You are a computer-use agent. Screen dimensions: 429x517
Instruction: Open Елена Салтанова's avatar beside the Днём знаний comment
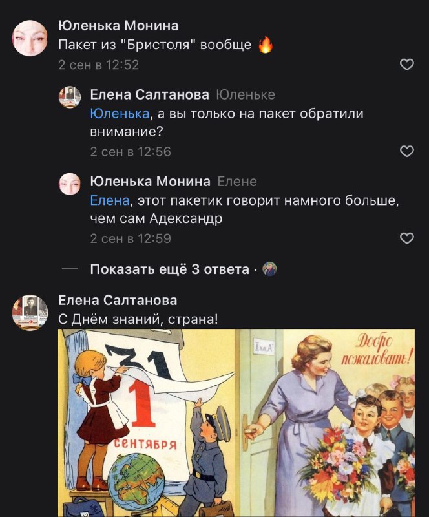(30, 312)
